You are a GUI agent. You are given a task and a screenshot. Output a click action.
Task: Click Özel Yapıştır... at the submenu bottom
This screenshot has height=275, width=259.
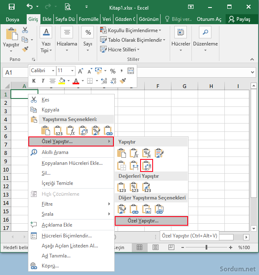(x=151, y=221)
